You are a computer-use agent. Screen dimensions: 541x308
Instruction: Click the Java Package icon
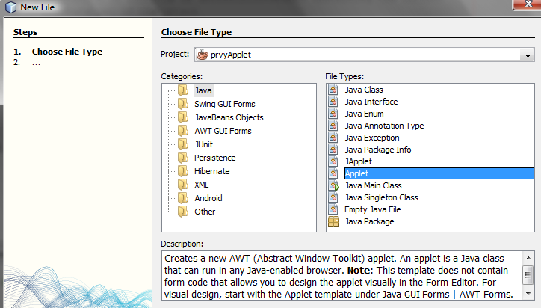[x=333, y=221]
